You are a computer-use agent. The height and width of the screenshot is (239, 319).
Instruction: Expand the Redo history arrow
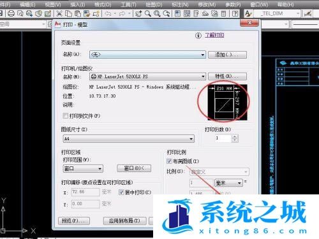(x=130, y=13)
